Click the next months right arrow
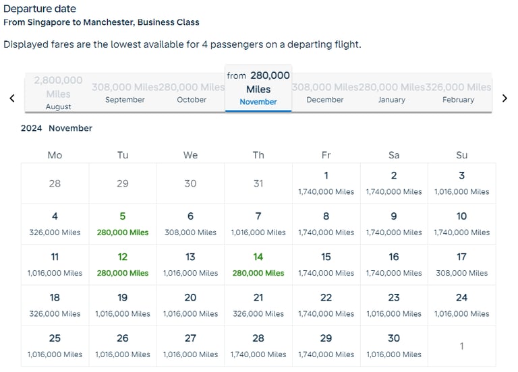The image size is (518, 372). 505,98
